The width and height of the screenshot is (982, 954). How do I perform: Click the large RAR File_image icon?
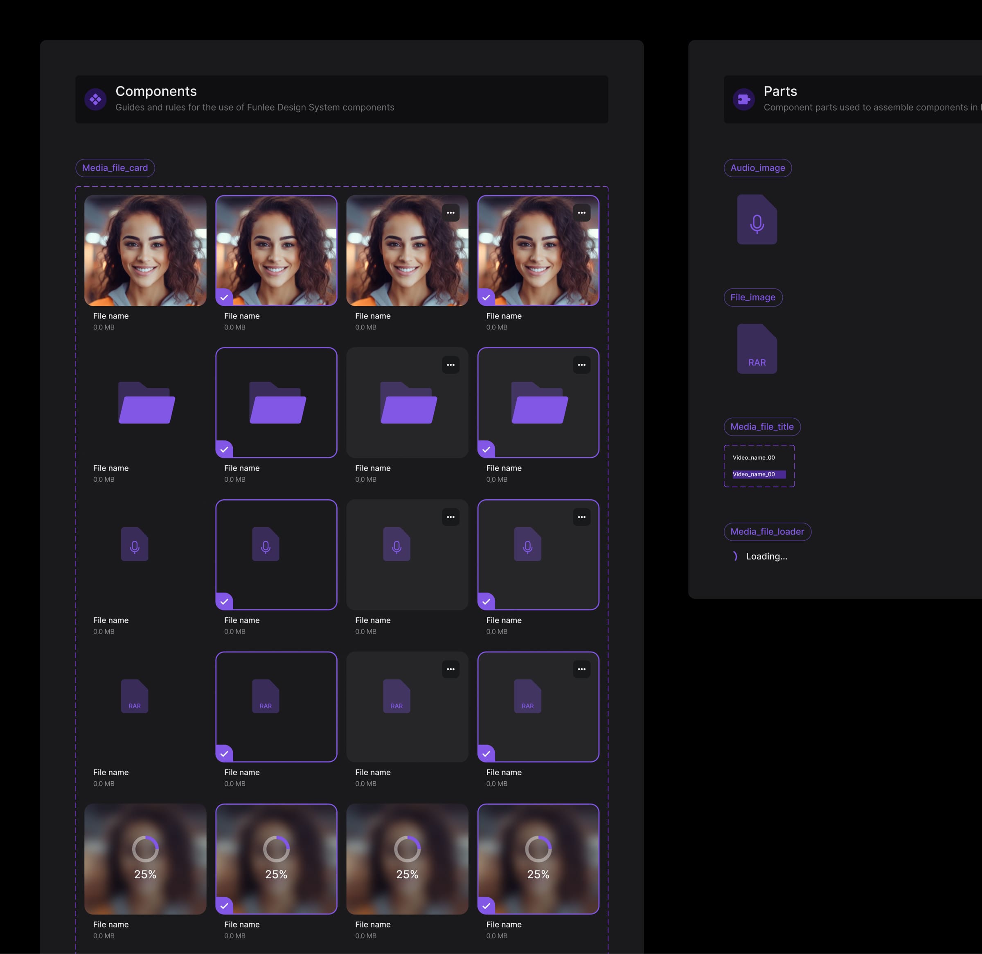pos(757,349)
